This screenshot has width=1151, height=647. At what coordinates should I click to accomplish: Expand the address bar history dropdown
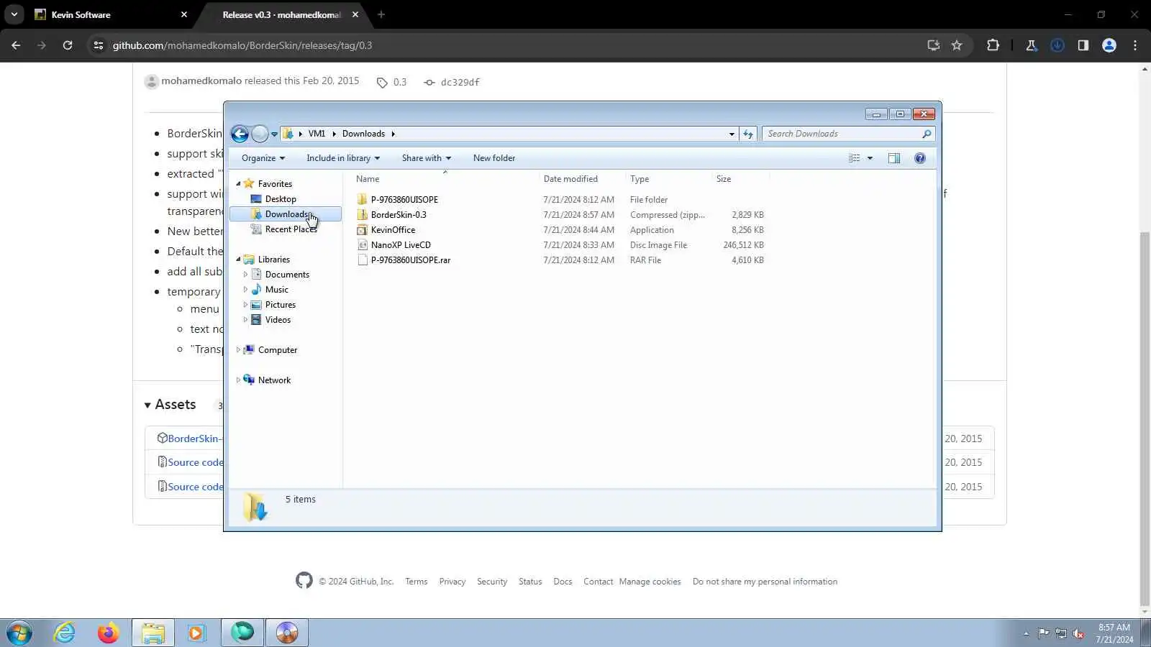732,134
